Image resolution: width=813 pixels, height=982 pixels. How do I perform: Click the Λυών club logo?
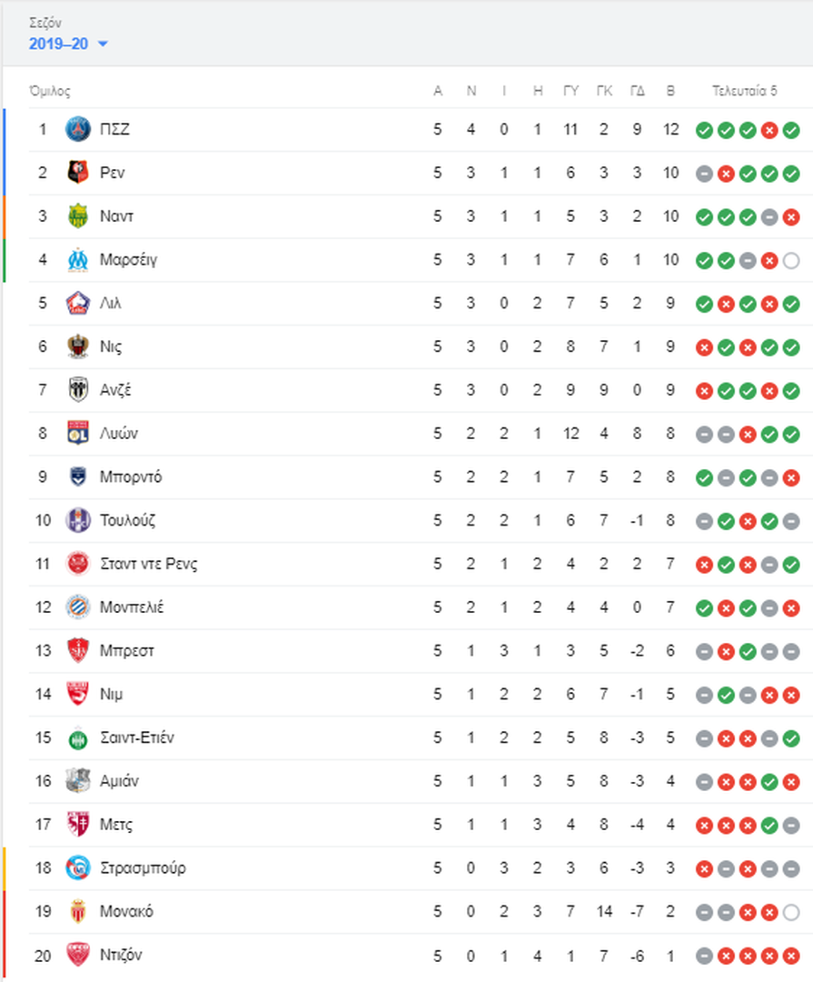click(77, 434)
